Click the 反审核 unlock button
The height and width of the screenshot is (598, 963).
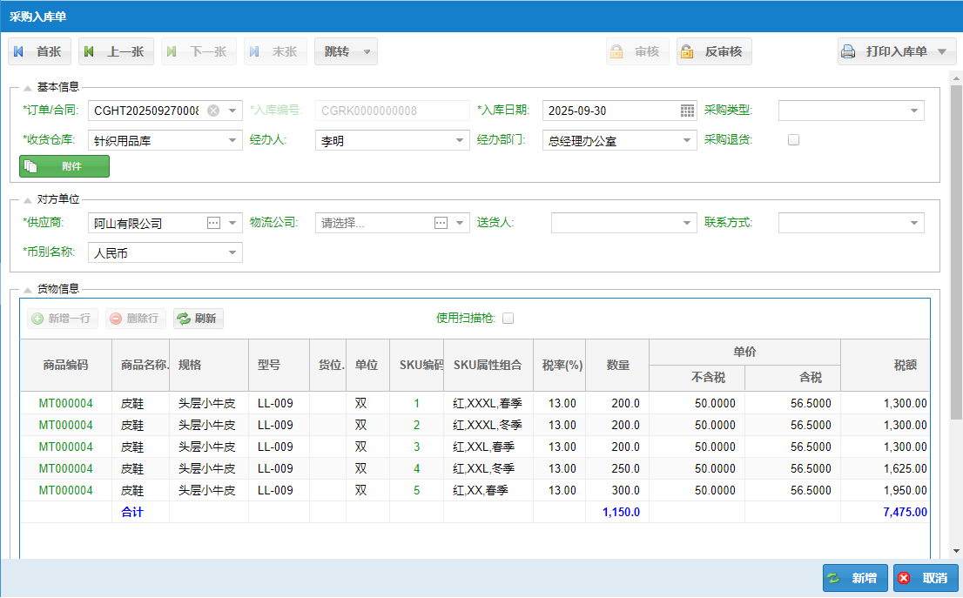click(x=714, y=52)
